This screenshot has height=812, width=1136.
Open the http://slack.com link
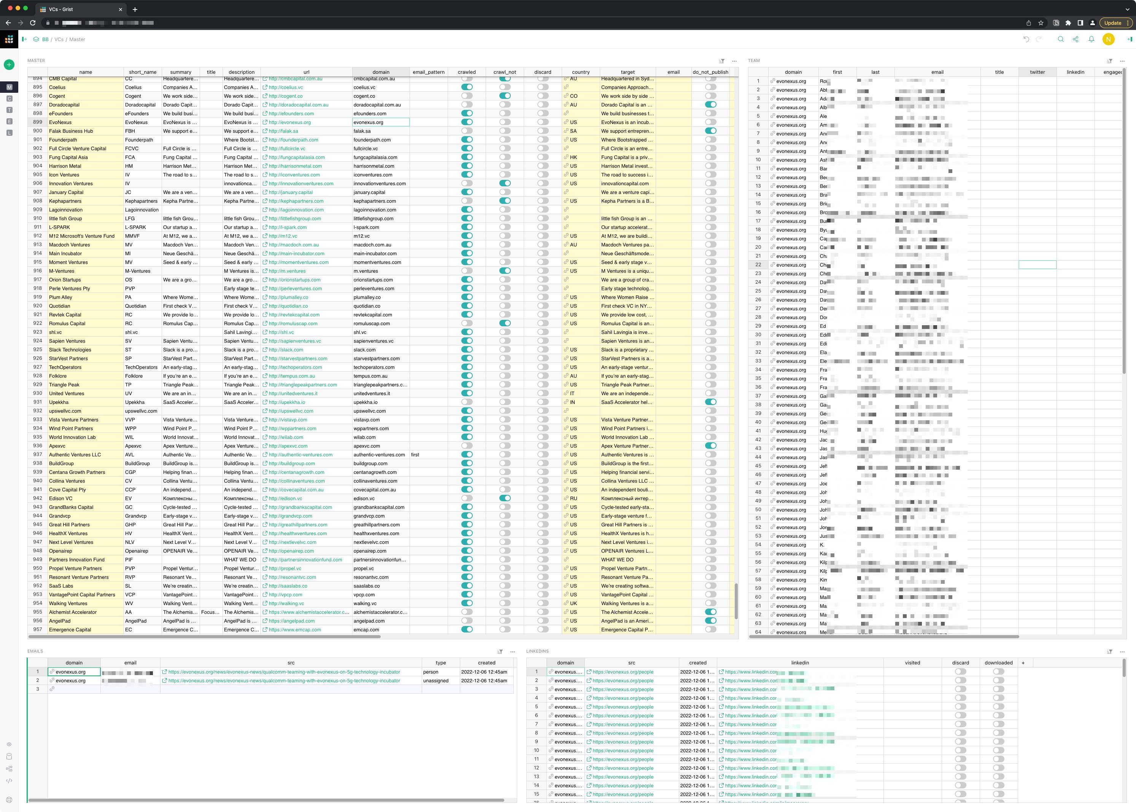(286, 350)
